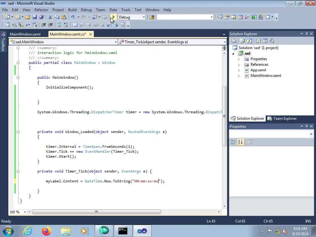Image resolution: width=316 pixels, height=237 pixels.
Task: Collapse the summary comment outlining region
Action: click(x=18, y=48)
